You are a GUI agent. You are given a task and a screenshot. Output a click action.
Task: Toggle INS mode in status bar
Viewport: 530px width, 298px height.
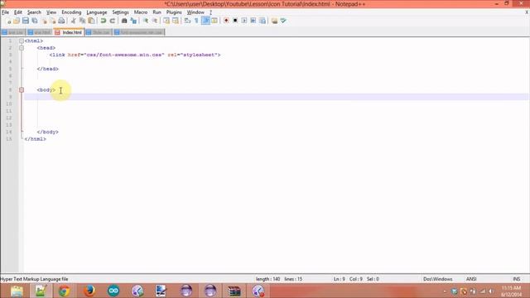[517, 279]
